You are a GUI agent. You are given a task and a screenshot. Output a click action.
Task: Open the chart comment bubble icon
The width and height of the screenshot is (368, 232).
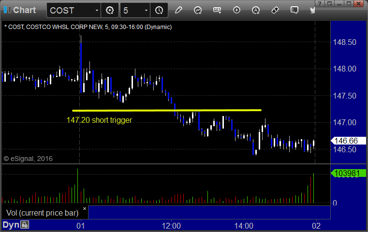tap(294, 10)
